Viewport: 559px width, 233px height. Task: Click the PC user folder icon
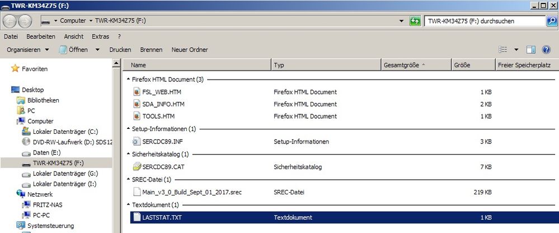[21, 110]
